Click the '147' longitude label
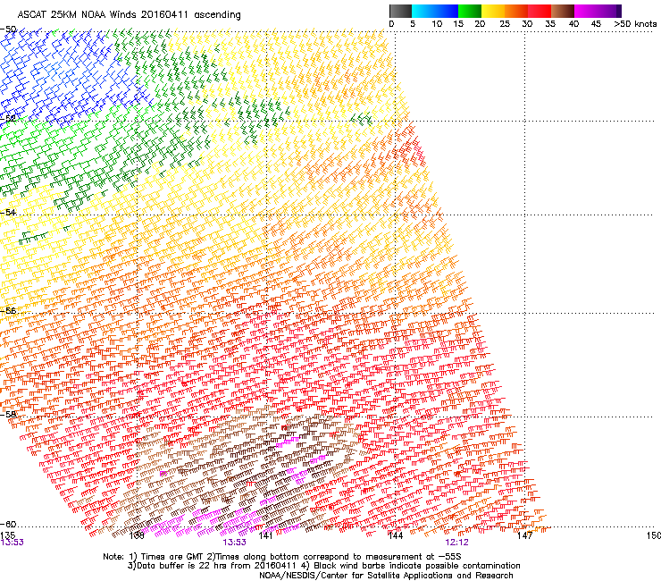This screenshot has height=581, width=661. [x=525, y=535]
